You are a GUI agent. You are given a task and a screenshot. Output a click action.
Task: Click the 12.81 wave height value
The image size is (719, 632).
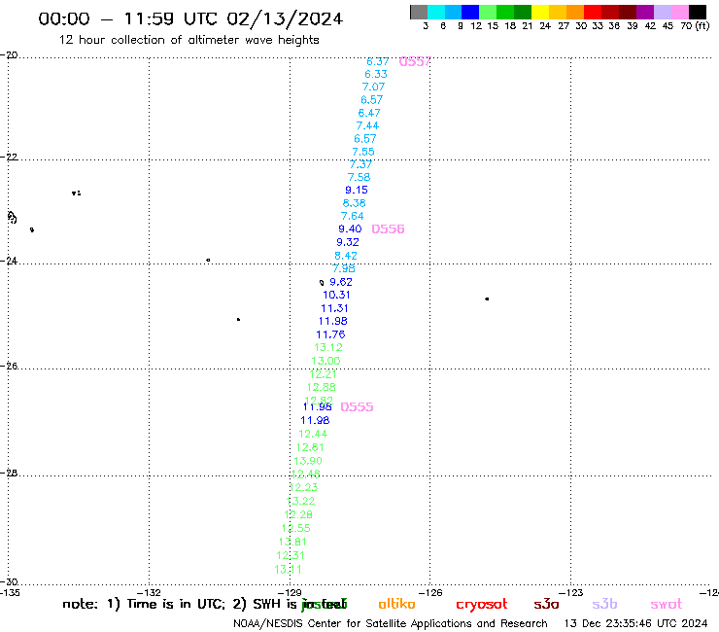coord(310,447)
